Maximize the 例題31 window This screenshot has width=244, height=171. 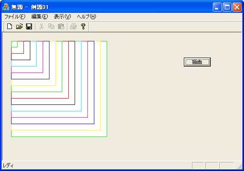tap(227, 7)
